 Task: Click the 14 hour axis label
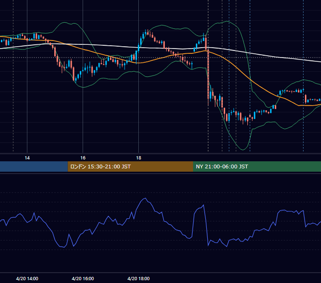click(27, 158)
